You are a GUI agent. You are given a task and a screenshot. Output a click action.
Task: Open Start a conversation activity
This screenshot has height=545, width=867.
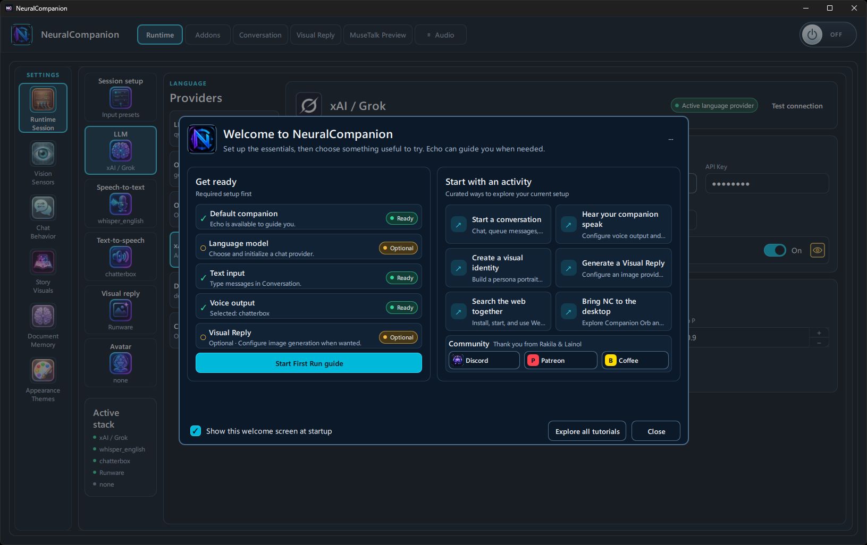tap(498, 224)
